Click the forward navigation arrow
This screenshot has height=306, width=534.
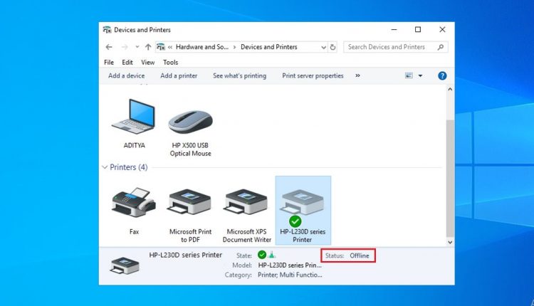pyautogui.click(x=125, y=47)
